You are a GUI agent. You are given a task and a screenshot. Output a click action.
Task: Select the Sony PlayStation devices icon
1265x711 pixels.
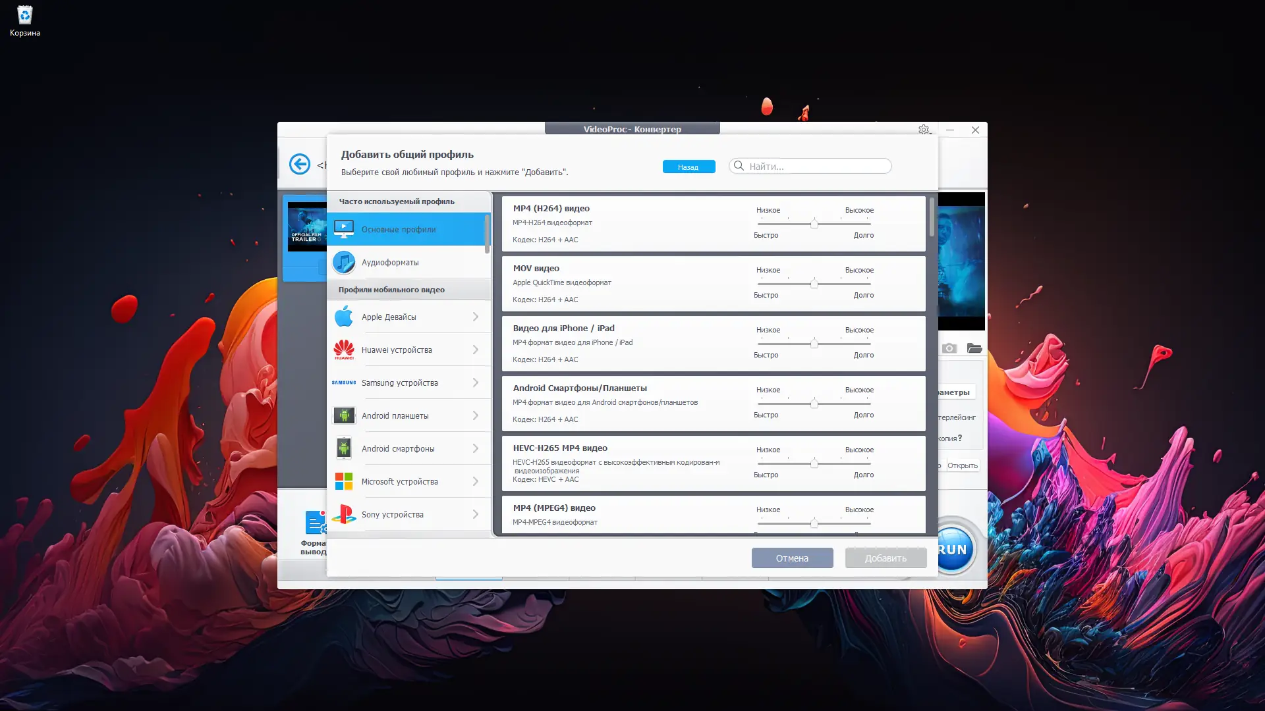coord(344,514)
